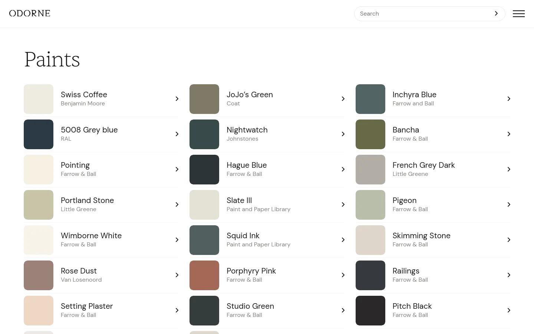Screen dimensions: 534x334
Task: Open the Swiss Coffee paint link
Action: click(x=101, y=99)
